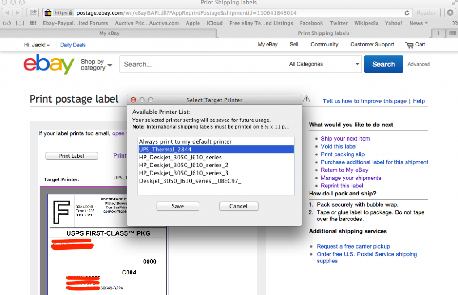Click Tell us how to improve this page

[x=364, y=101]
